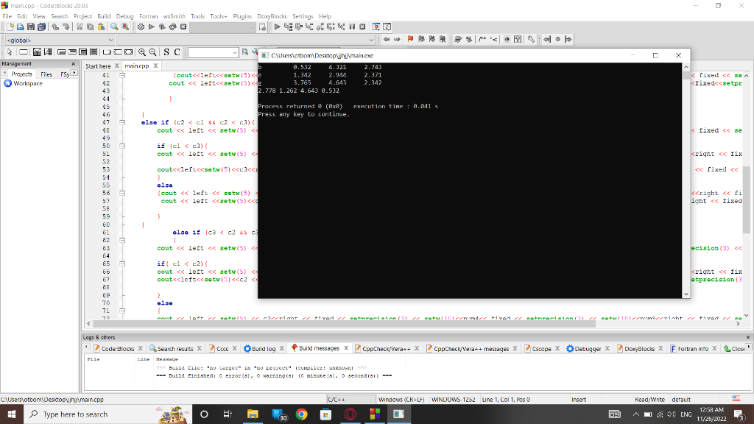Image resolution: width=754 pixels, height=424 pixels.
Task: Open a file using the Open icon
Action: [20, 26]
